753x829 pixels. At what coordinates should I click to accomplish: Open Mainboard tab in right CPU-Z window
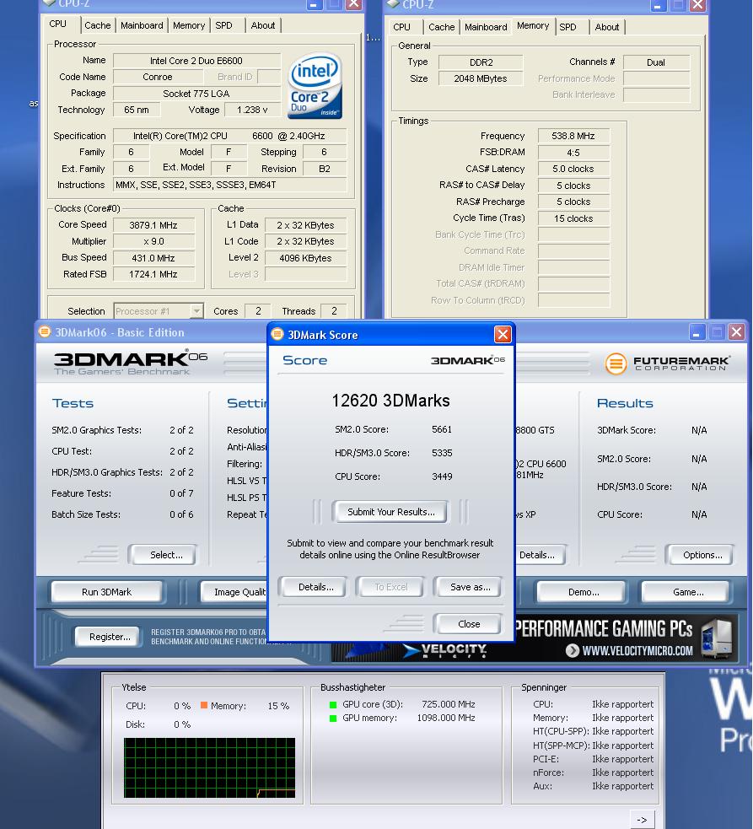point(486,27)
